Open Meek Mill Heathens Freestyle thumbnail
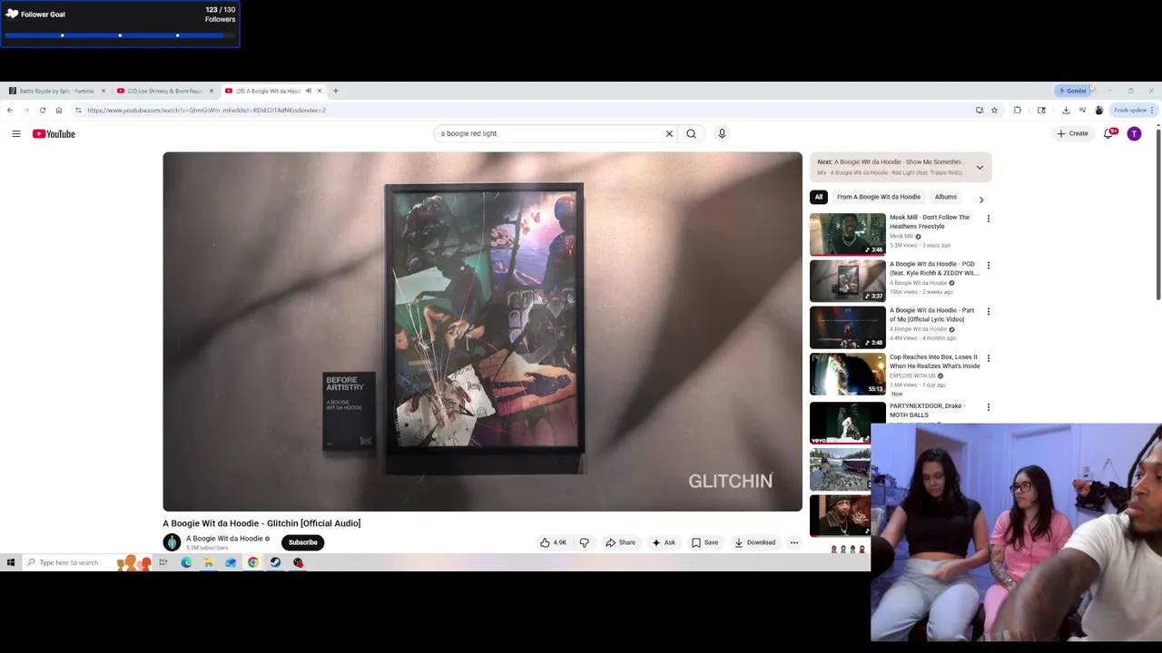1162x653 pixels. (847, 234)
